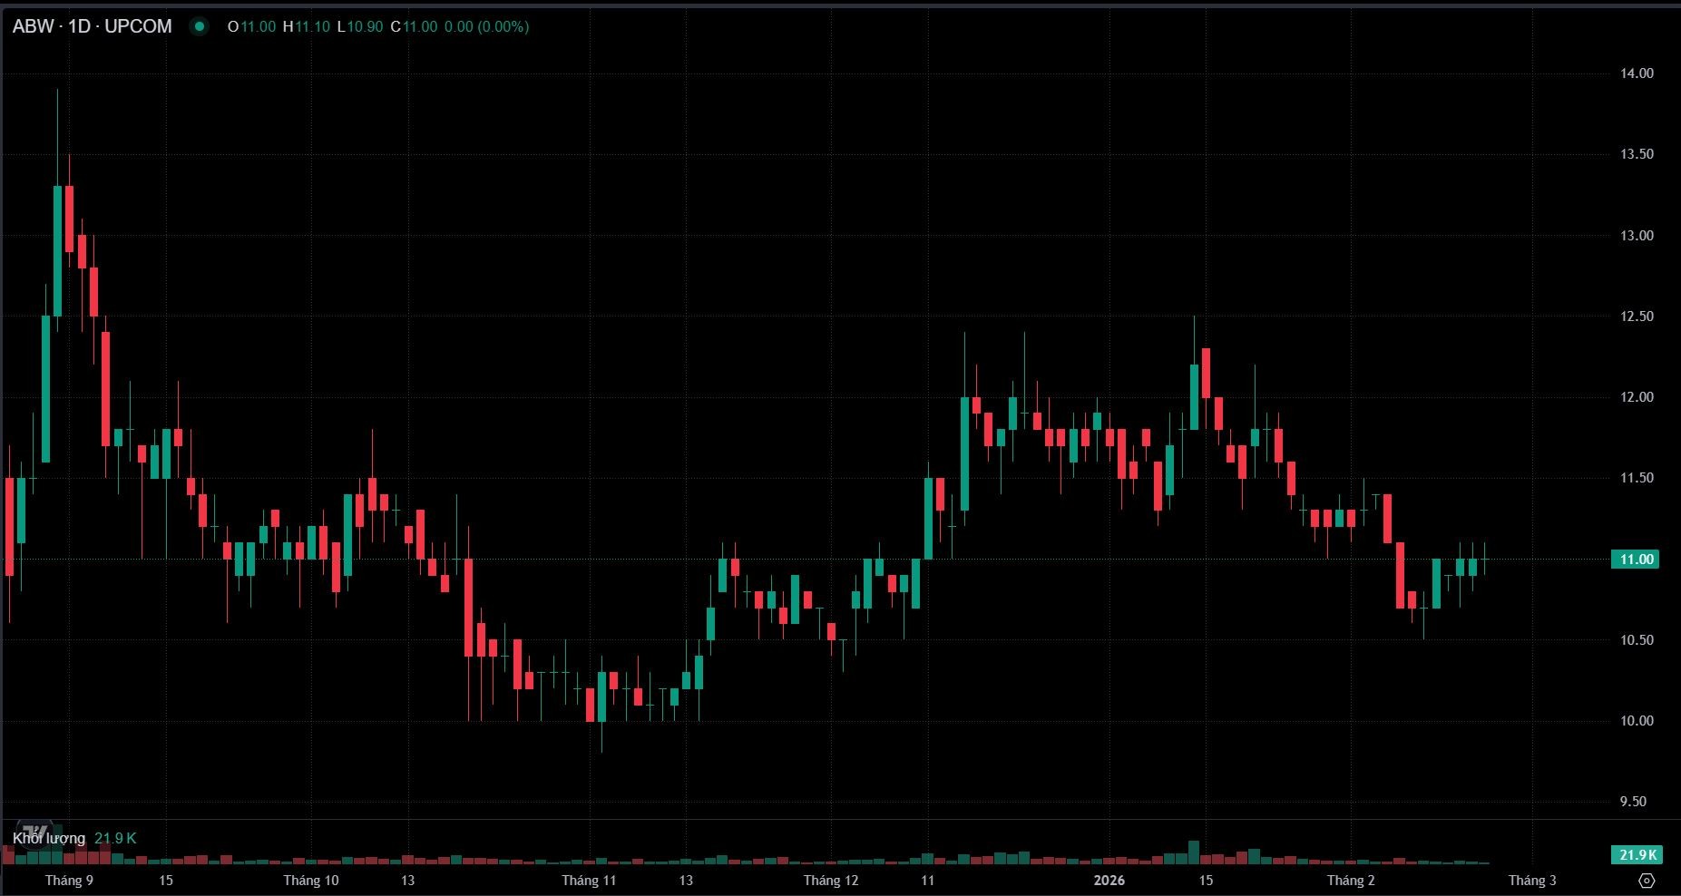Click the ABW · 1D · UPCOM symbol title
The image size is (1681, 896).
(x=92, y=26)
